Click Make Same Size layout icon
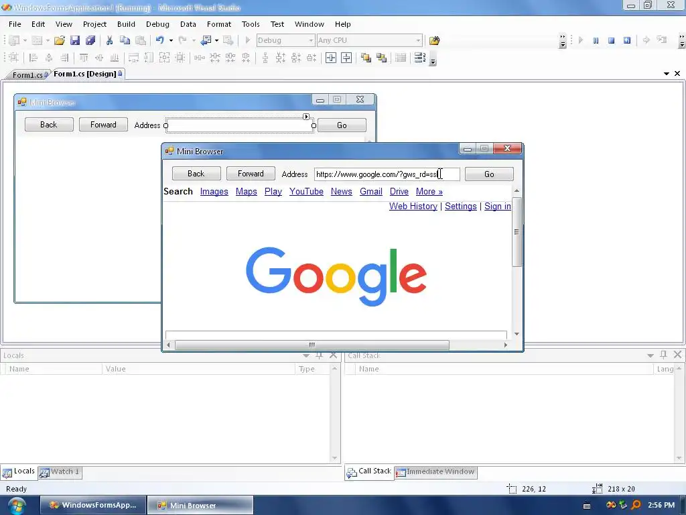 coord(165,58)
